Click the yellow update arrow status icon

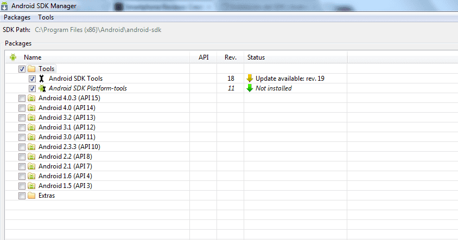click(x=250, y=78)
